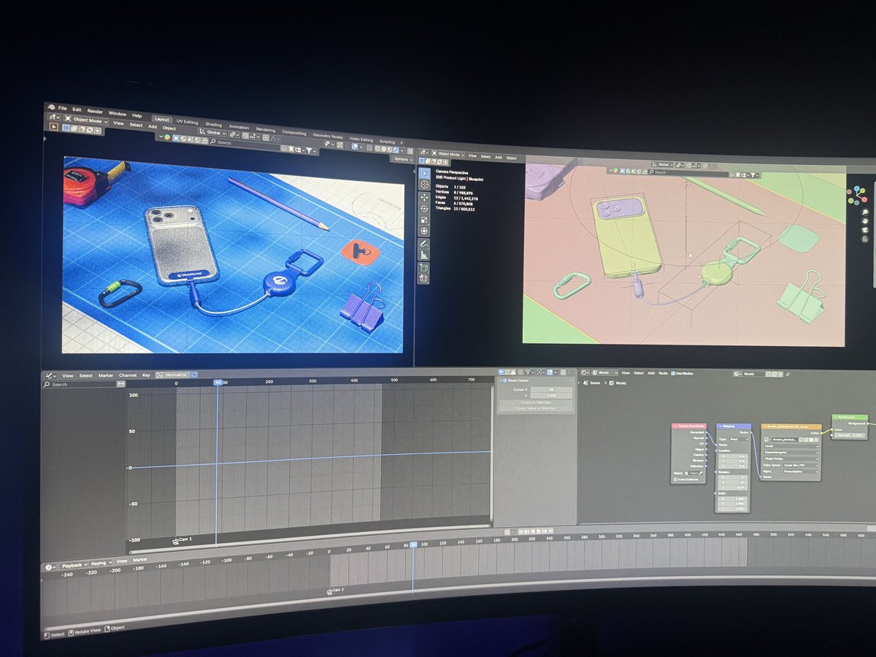Click the Cursor to Selection button
The height and width of the screenshot is (657, 876).
(535, 402)
